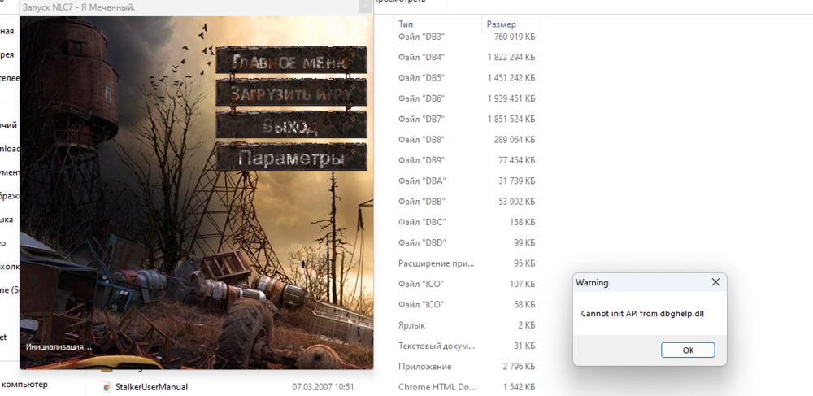813x396 pixels.
Task: Close the Запуск NLC7 launcher window
Action: point(366,7)
